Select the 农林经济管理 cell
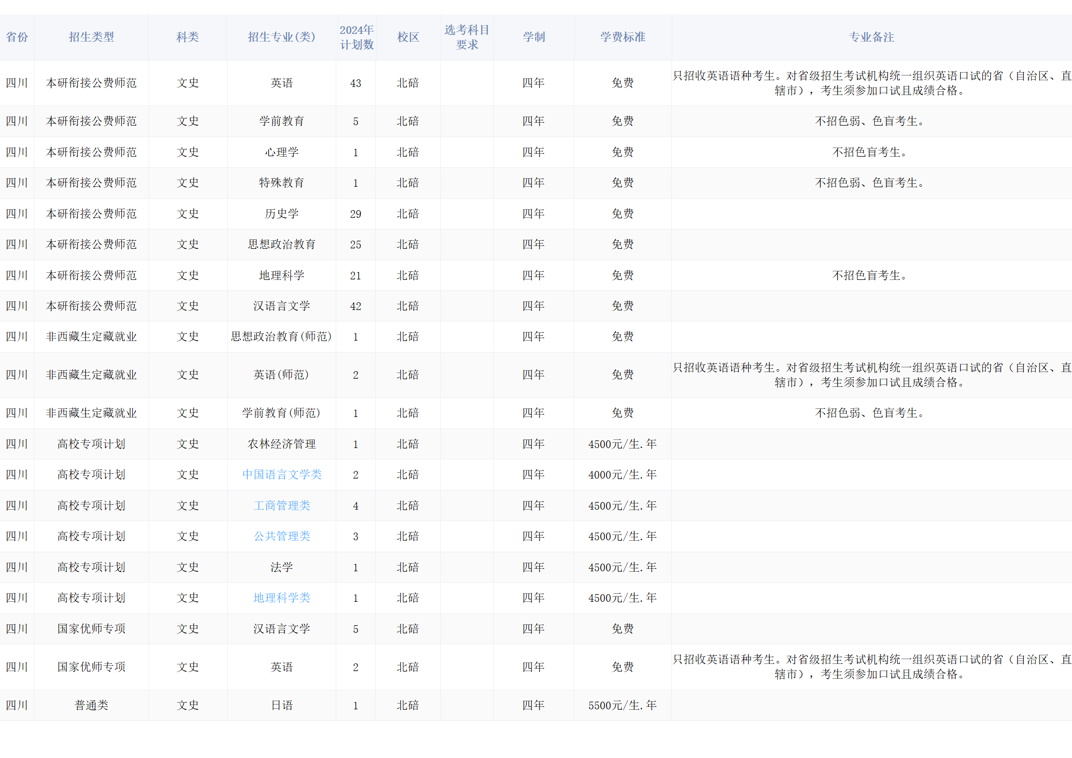The height and width of the screenshot is (758, 1072). [x=282, y=444]
